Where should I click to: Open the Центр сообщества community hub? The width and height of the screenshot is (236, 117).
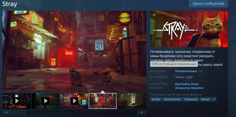pyautogui.click(x=208, y=4)
